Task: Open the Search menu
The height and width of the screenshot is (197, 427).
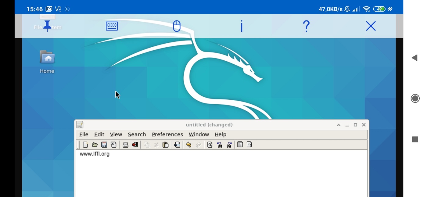Action: pos(137,134)
